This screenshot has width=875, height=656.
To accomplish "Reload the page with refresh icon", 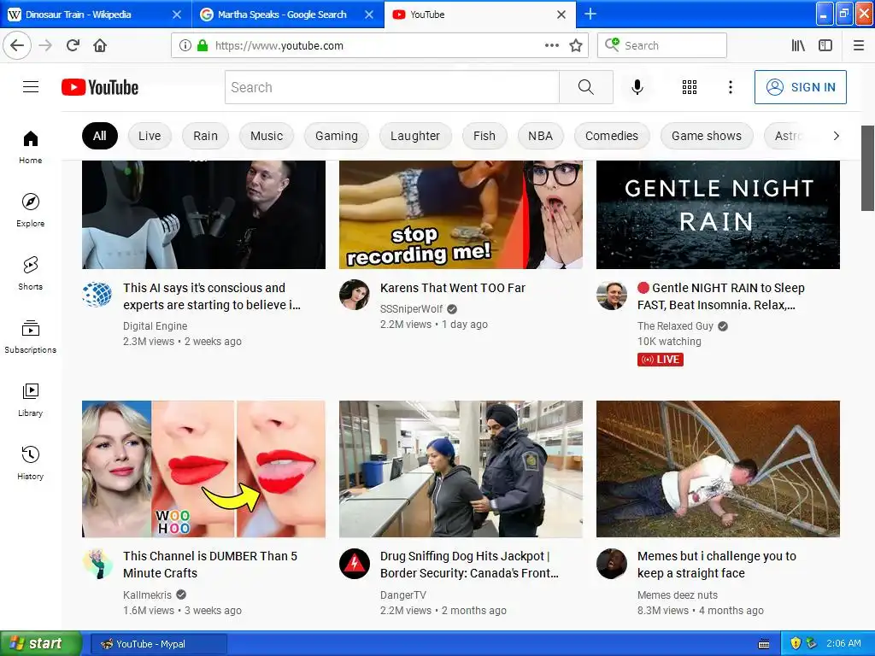I will (73, 45).
